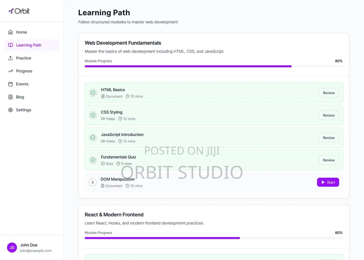
Task: Click the JavaScript Introduction lesson title
Action: (122, 135)
